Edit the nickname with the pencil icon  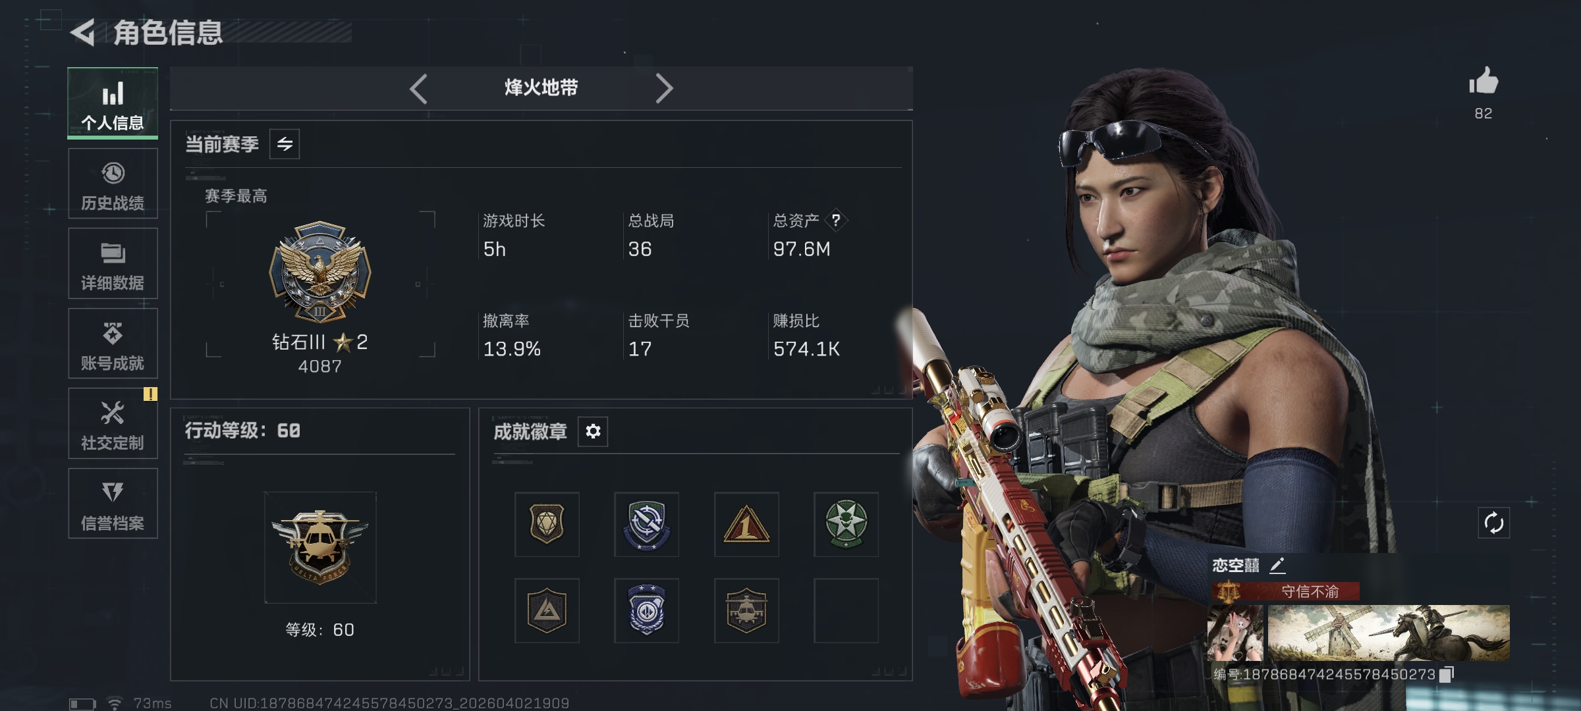pyautogui.click(x=1277, y=565)
